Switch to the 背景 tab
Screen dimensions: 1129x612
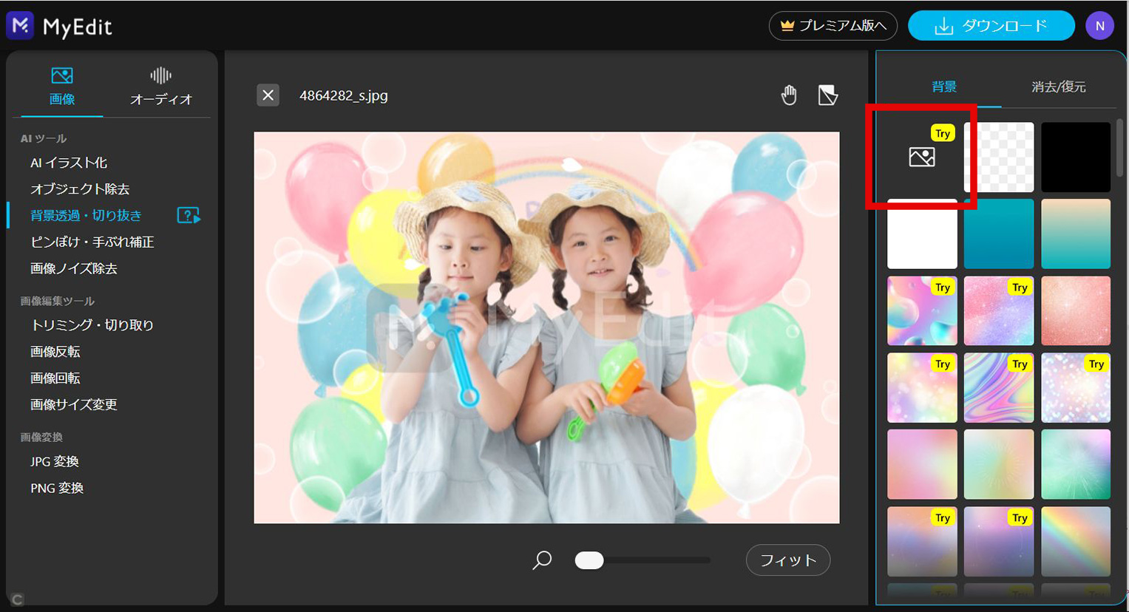coord(944,87)
